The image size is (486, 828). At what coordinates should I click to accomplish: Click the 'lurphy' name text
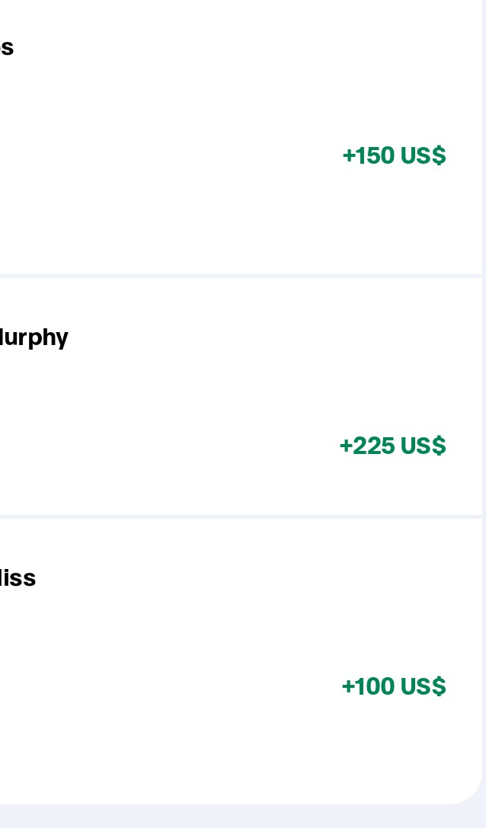coord(34,337)
